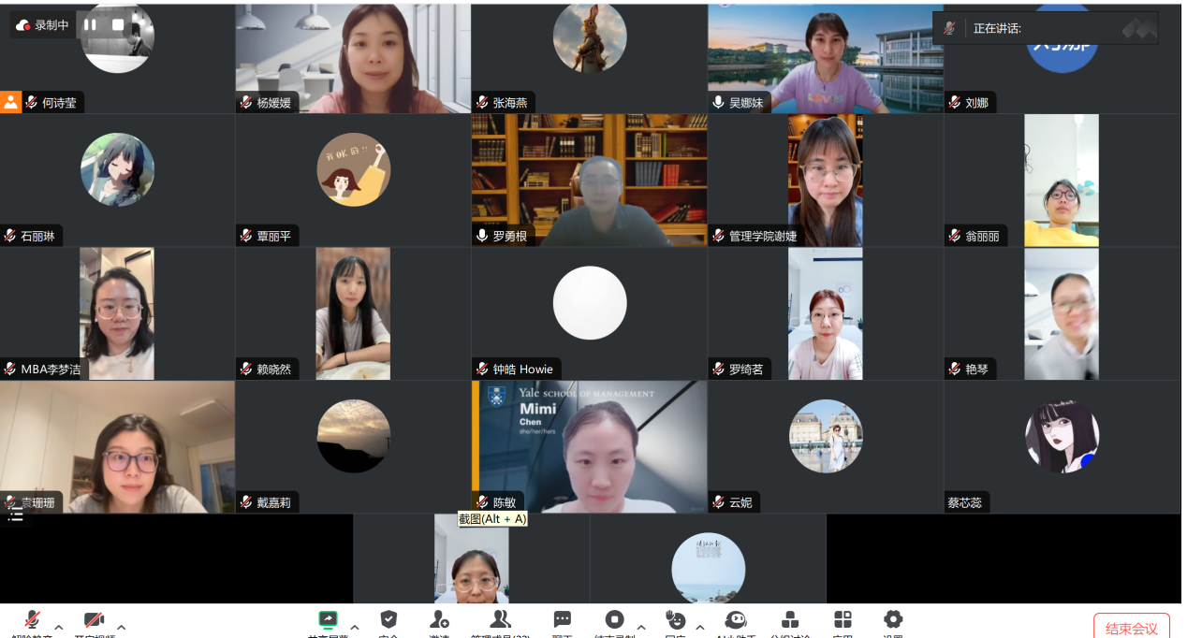Click the muted mic icon beside 戴嘉莉
The width and height of the screenshot is (1187, 638).
[x=246, y=502]
